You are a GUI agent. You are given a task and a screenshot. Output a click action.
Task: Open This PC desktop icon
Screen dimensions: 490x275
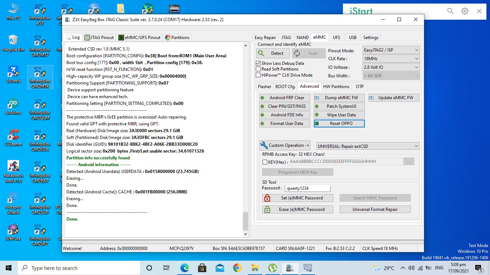[x=13, y=12]
